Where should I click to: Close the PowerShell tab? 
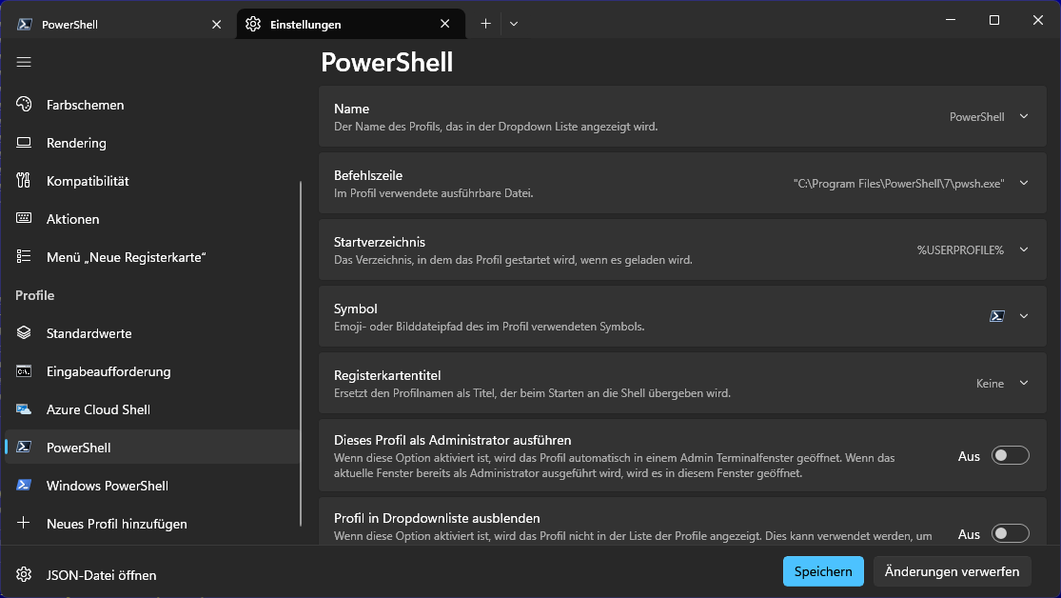click(217, 25)
